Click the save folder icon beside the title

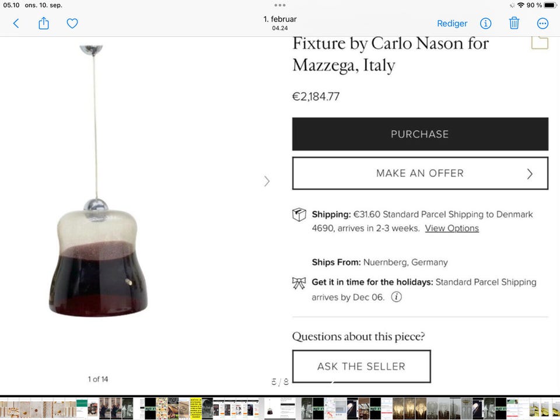(540, 43)
